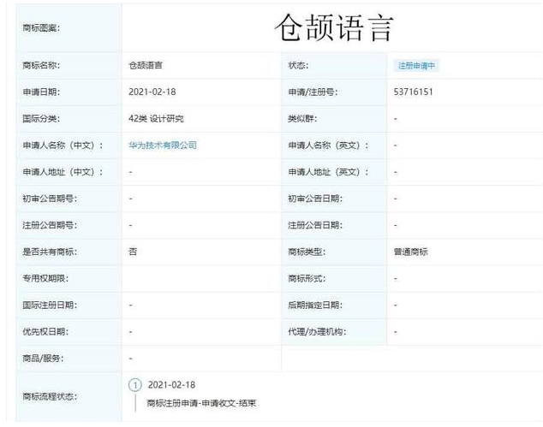Select 商标注册申请-申请收文-结束 process text
The height and width of the screenshot is (427, 543).
201,403
